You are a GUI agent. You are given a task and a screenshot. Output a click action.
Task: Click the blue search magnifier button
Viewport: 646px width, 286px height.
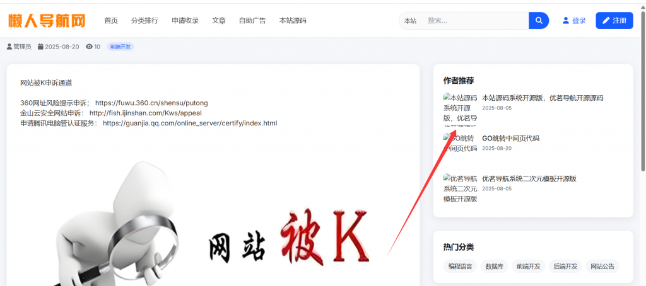pyautogui.click(x=539, y=21)
